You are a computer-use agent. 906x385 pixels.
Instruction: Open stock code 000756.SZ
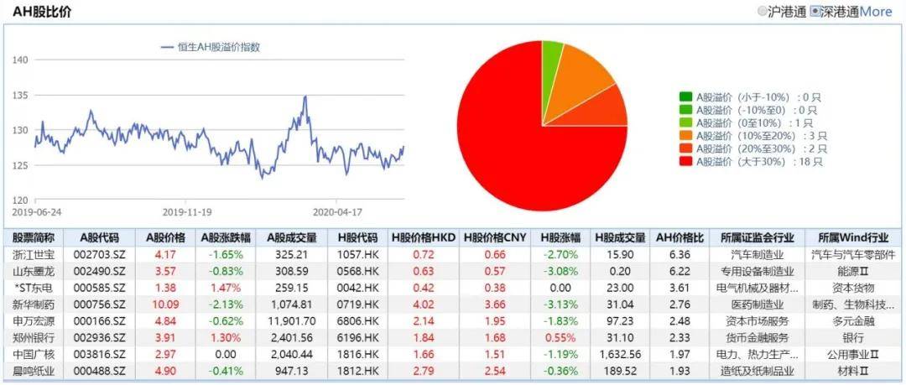click(x=99, y=304)
